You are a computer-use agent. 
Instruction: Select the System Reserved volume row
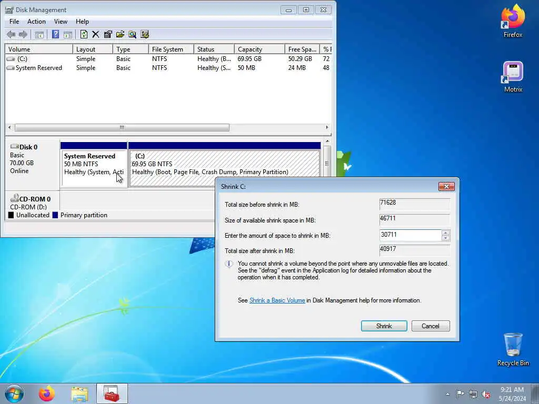coord(168,68)
